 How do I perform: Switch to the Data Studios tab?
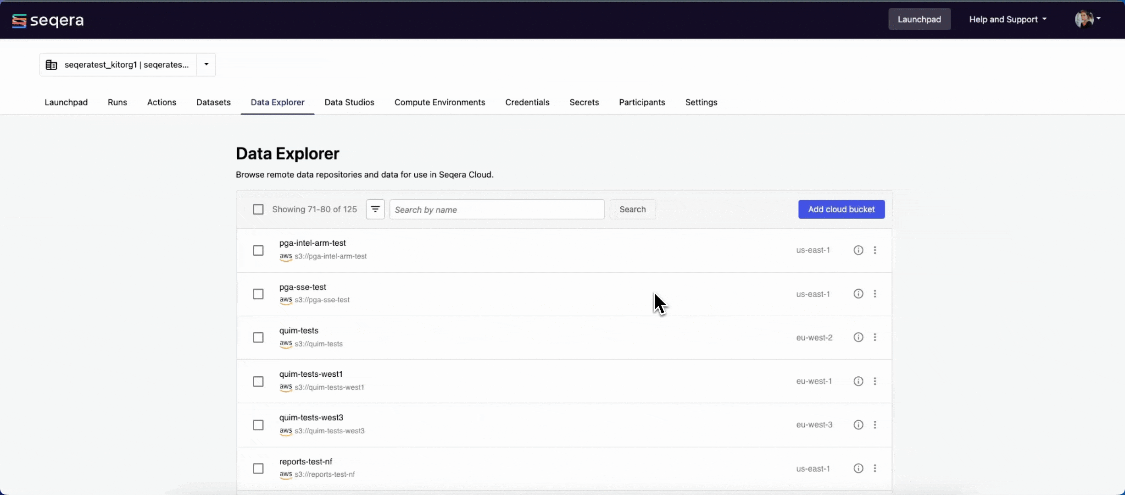[x=349, y=102]
